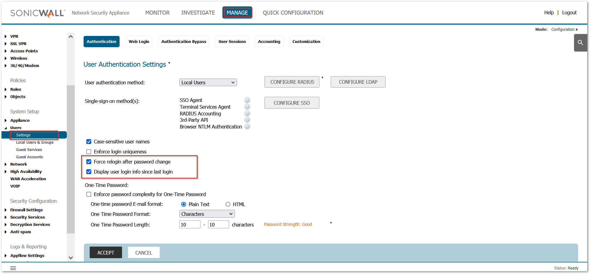Image resolution: width=590 pixels, height=274 pixels.
Task: Enable Enforce login uniqueness checkbox
Action: 89,152
